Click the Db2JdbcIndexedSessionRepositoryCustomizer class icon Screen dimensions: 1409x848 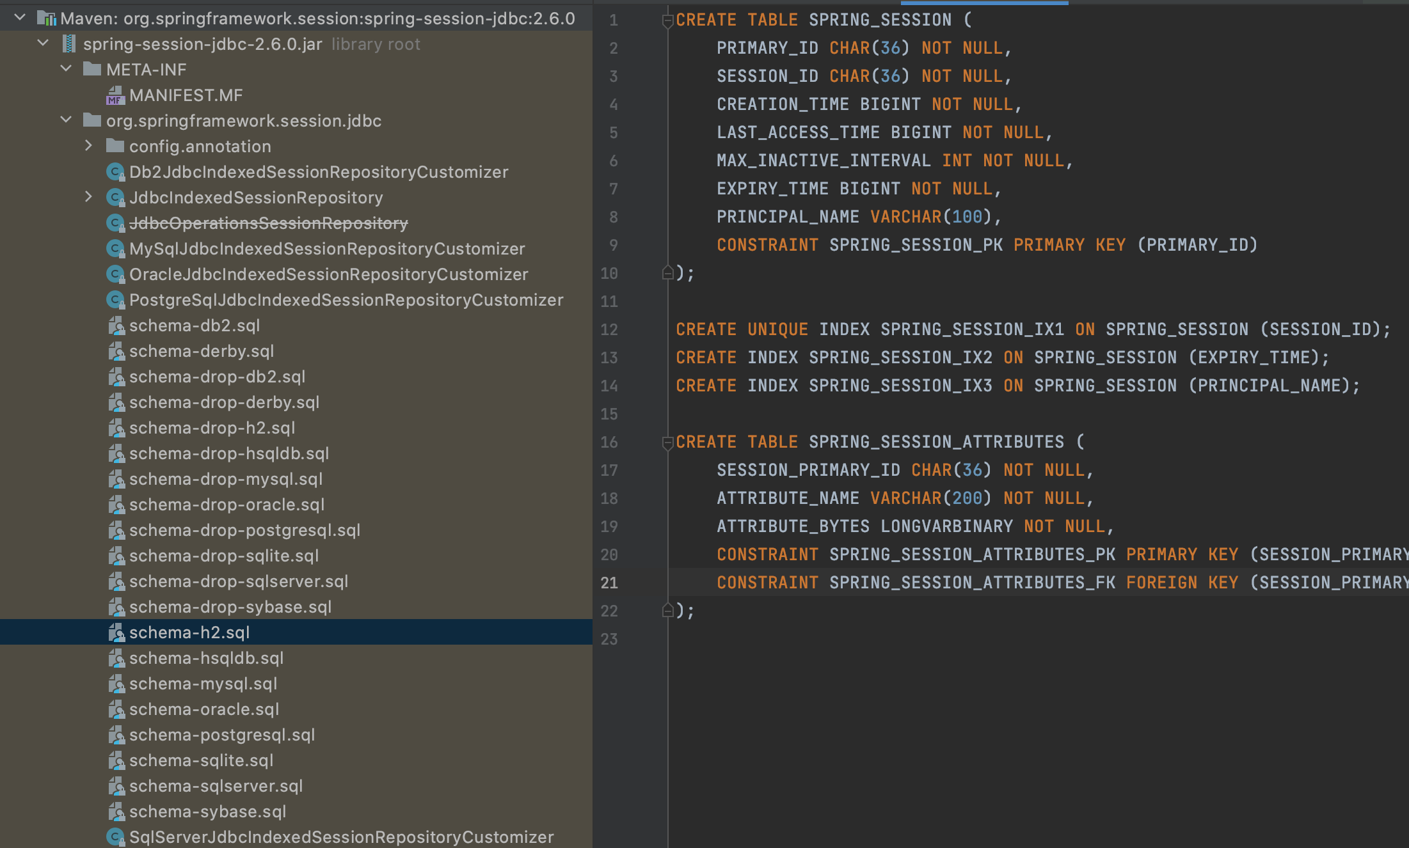(x=115, y=172)
